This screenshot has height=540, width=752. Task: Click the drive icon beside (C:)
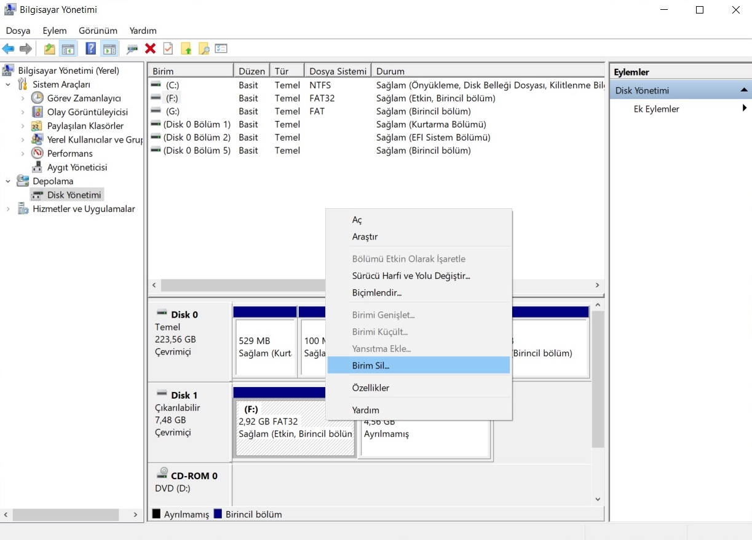pyautogui.click(x=156, y=85)
